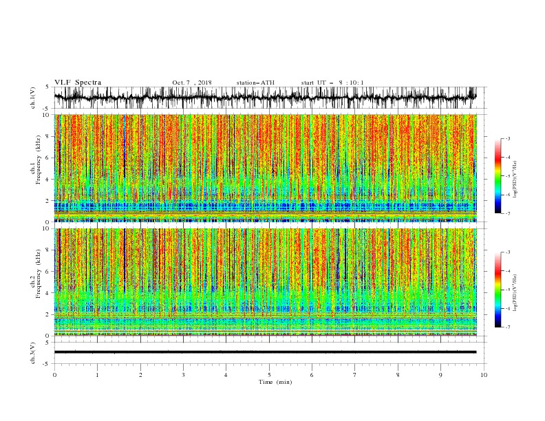Click the 2 minute tick label
545x421 pixels.
coord(140,375)
